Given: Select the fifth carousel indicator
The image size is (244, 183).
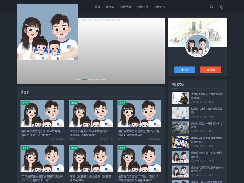Looking at the screenshot, I should pyautogui.click(x=104, y=80).
